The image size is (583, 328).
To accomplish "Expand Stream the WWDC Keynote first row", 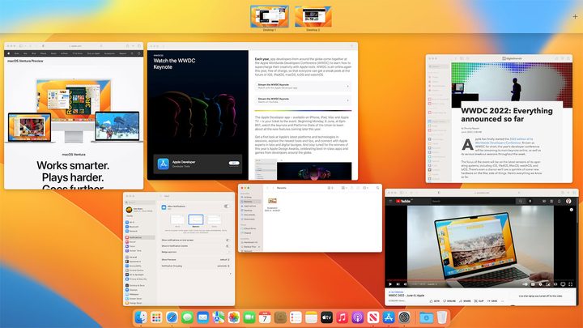I will 303,86.
